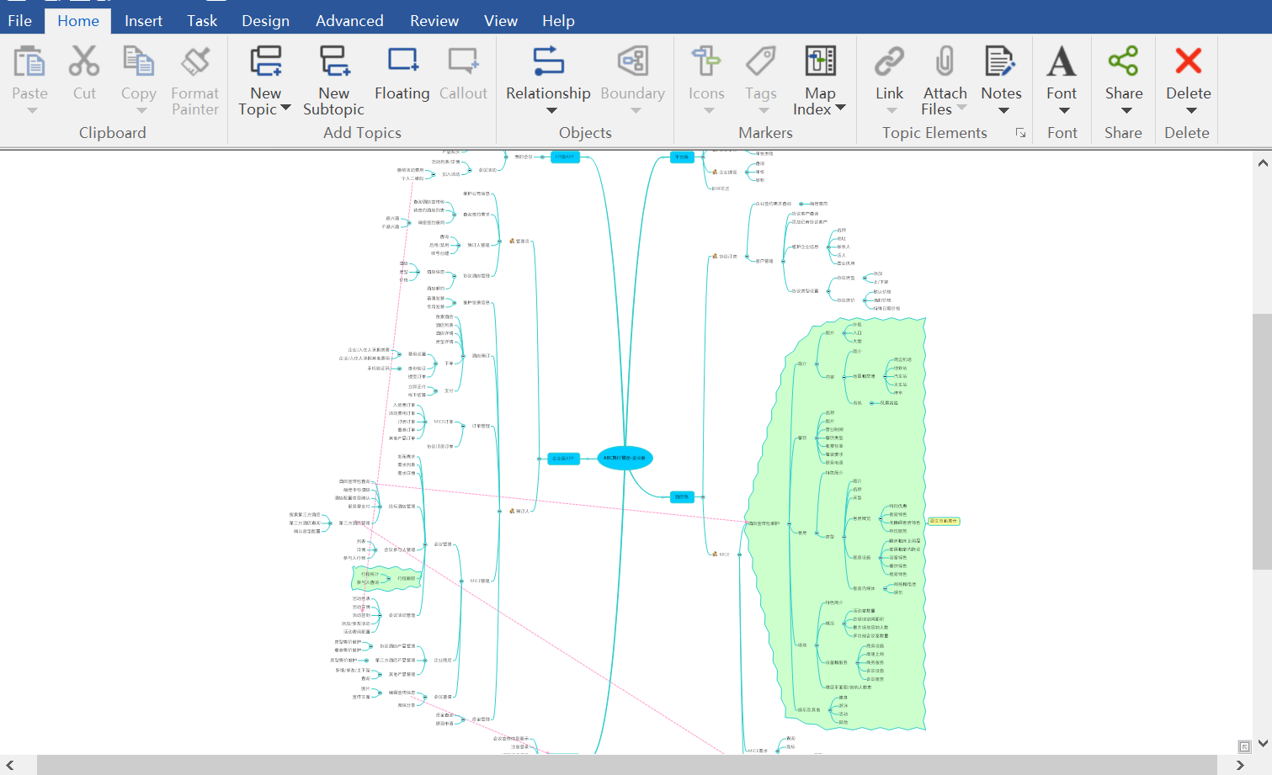Expand the Notes dropdown arrow

point(1003,110)
